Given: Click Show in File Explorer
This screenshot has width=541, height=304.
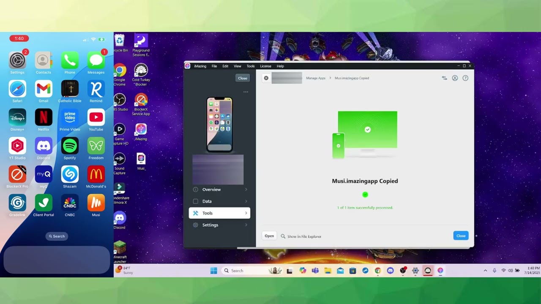Looking at the screenshot, I should 301,236.
